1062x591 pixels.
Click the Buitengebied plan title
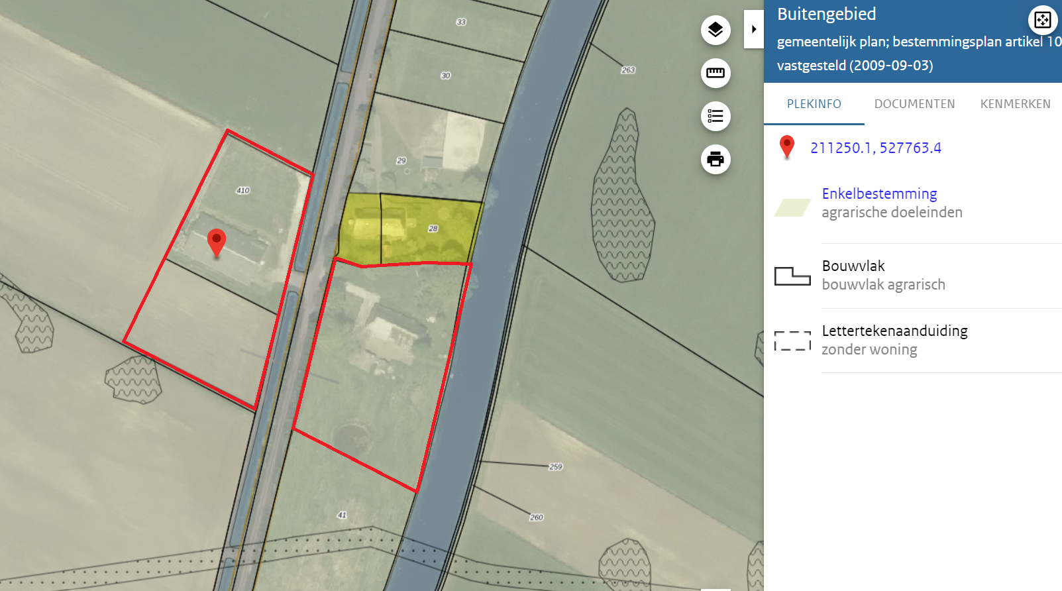click(x=826, y=14)
